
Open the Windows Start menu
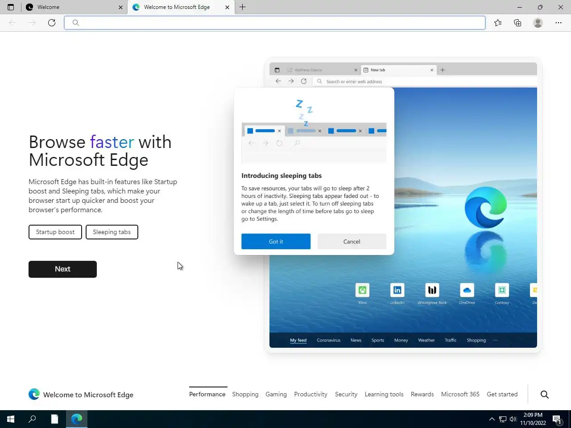tap(11, 419)
